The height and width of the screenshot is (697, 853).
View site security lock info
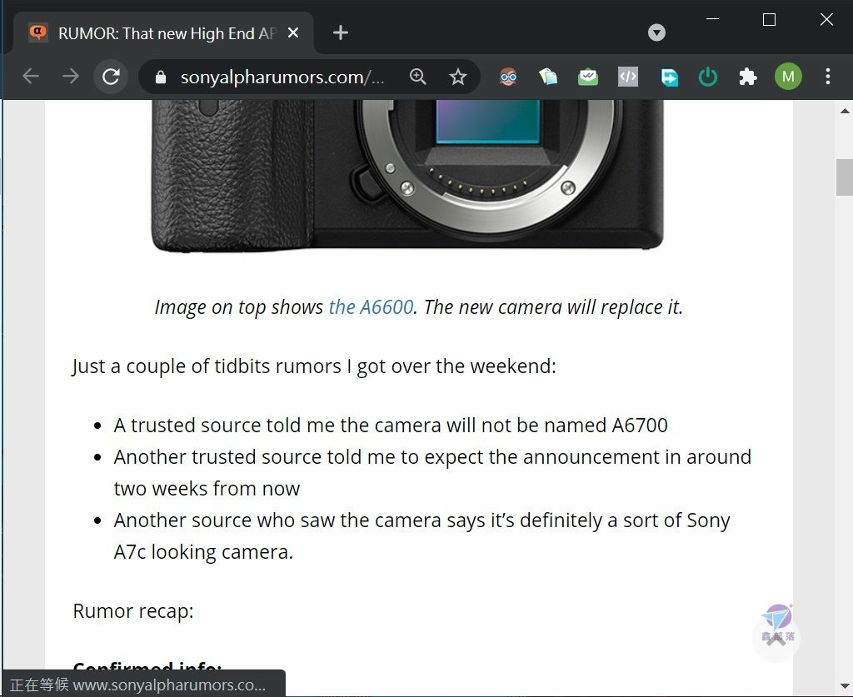point(161,77)
